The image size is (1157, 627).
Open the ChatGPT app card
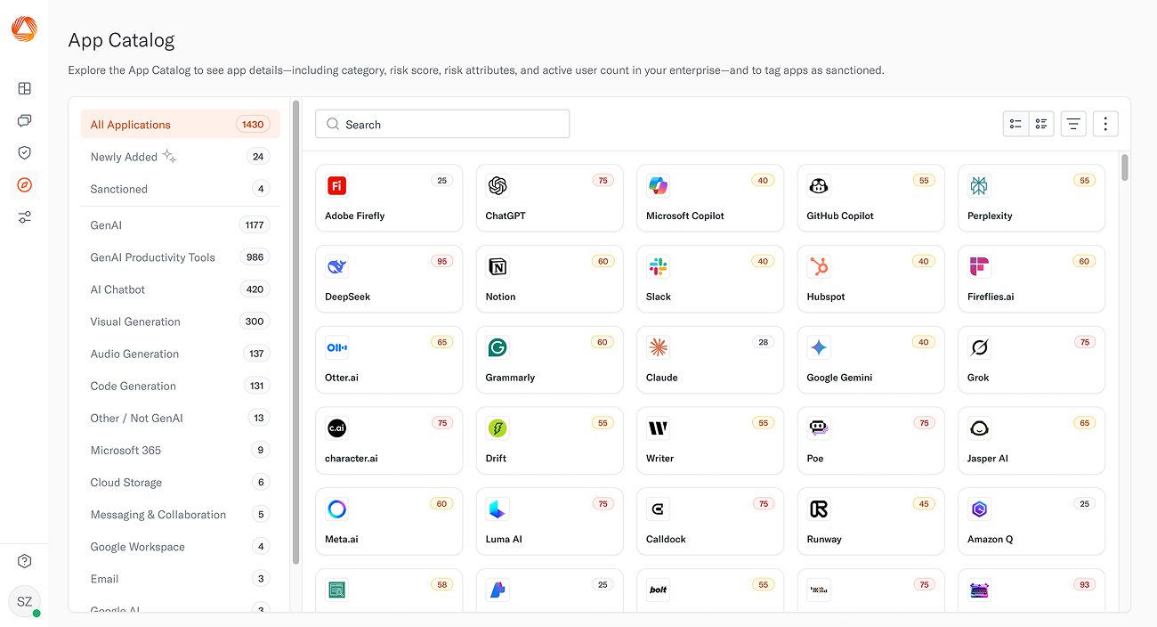point(549,198)
